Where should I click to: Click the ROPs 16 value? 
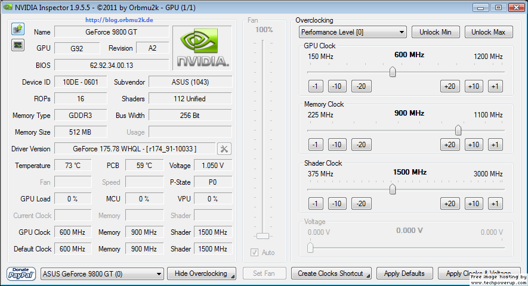(x=81, y=98)
